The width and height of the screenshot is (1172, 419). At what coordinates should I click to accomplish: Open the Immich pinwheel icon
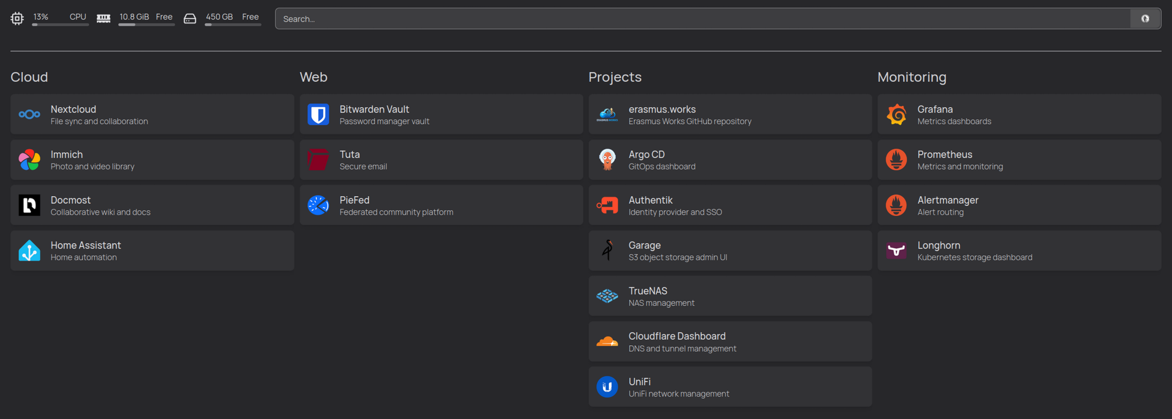tap(29, 160)
